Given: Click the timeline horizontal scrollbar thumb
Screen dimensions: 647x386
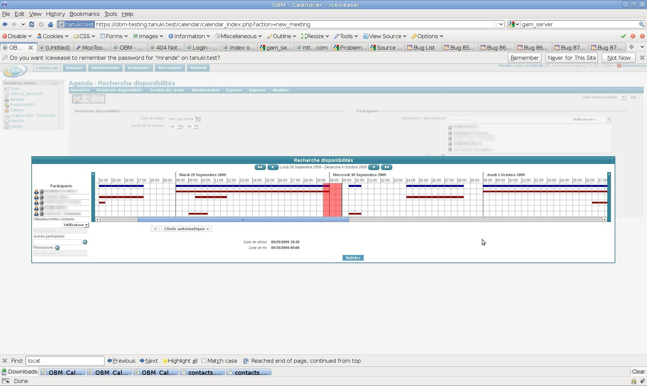Looking at the screenshot, I should [x=243, y=220].
